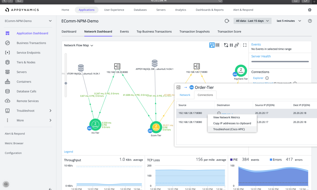The height and width of the screenshot is (190, 317).
Task: Sort by Source IP (FQDN) column header
Action: (272, 105)
